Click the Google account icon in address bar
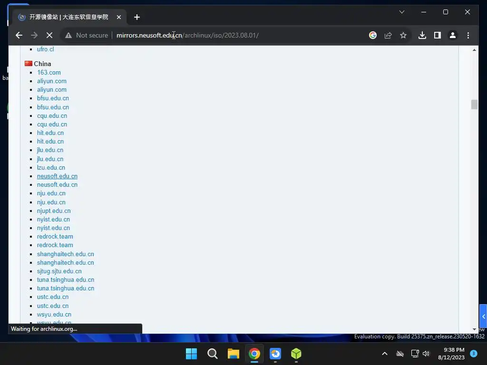 [373, 35]
